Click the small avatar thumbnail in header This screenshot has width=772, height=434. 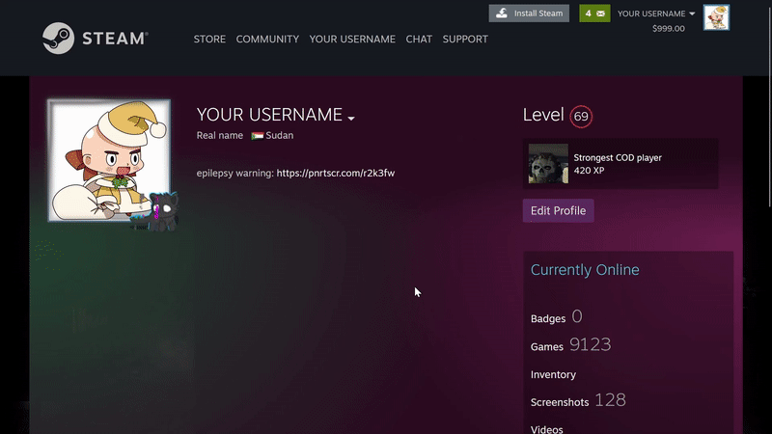[716, 17]
